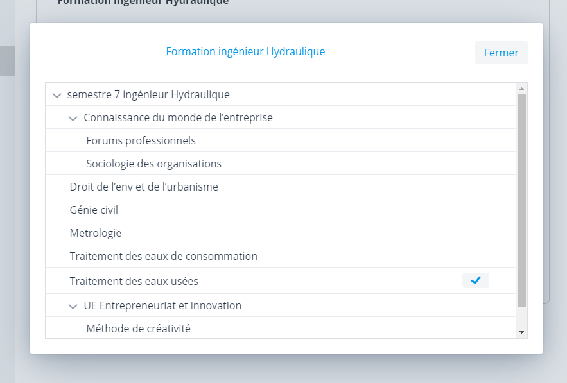Collapse Connaissance du monde de l'entreprise
Viewport: 567px width, 383px height.
pyautogui.click(x=73, y=118)
